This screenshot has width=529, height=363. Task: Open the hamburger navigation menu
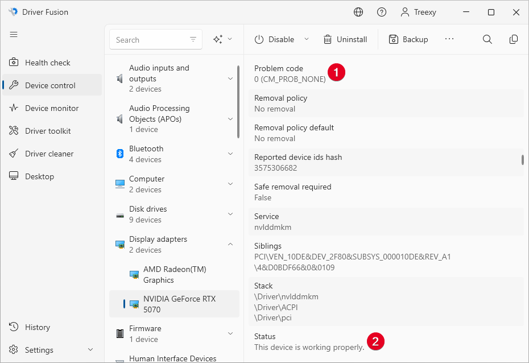click(14, 34)
